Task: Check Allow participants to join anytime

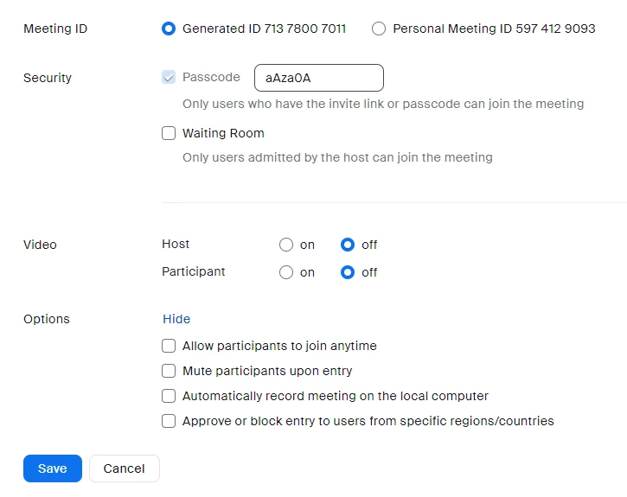Action: [169, 346]
